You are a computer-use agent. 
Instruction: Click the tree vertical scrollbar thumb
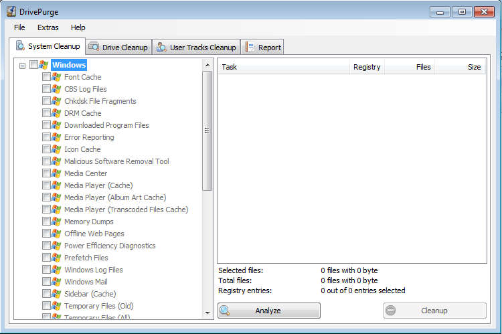(x=207, y=131)
